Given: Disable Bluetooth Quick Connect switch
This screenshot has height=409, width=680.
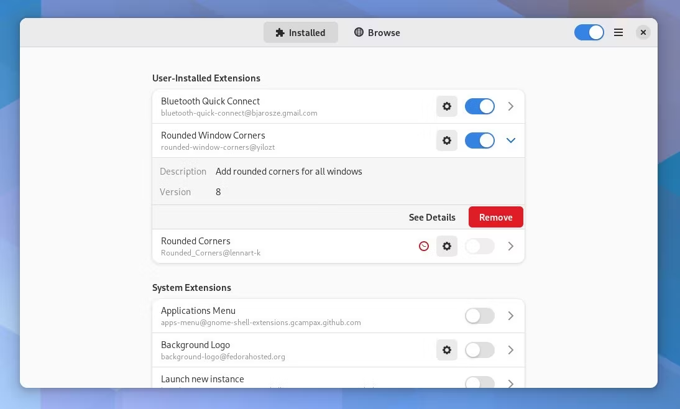Looking at the screenshot, I should (480, 106).
